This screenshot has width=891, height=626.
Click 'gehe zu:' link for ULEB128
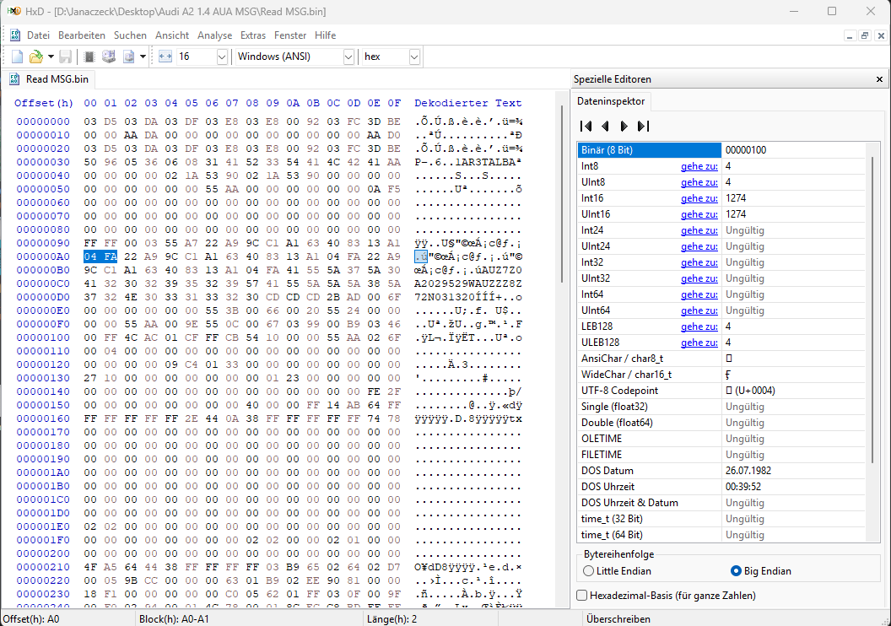coord(699,343)
